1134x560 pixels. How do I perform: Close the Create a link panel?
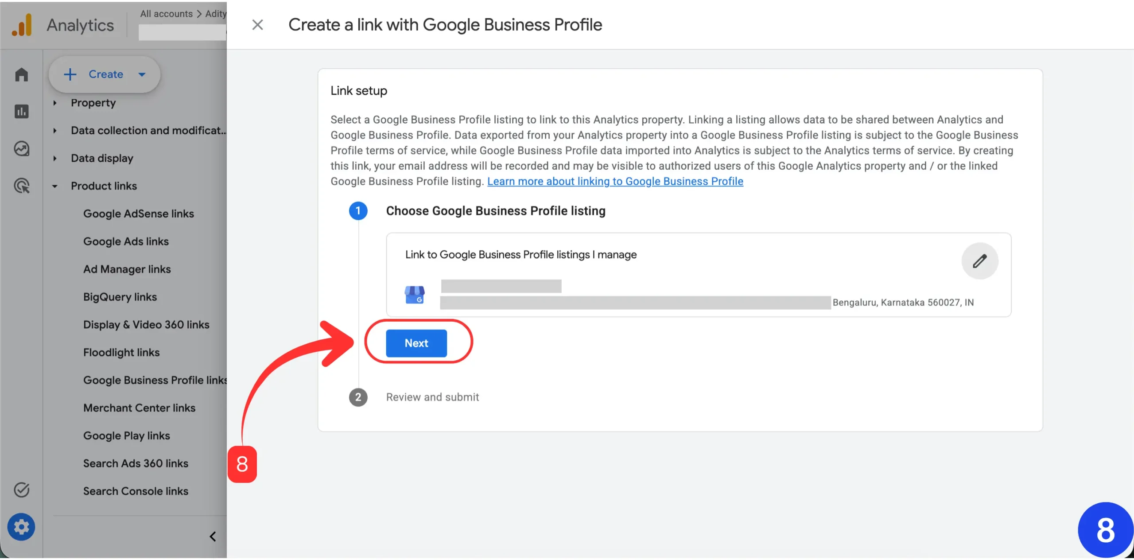(257, 25)
